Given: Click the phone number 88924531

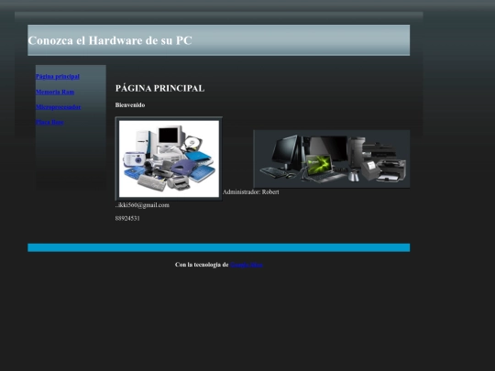Looking at the screenshot, I should point(127,218).
